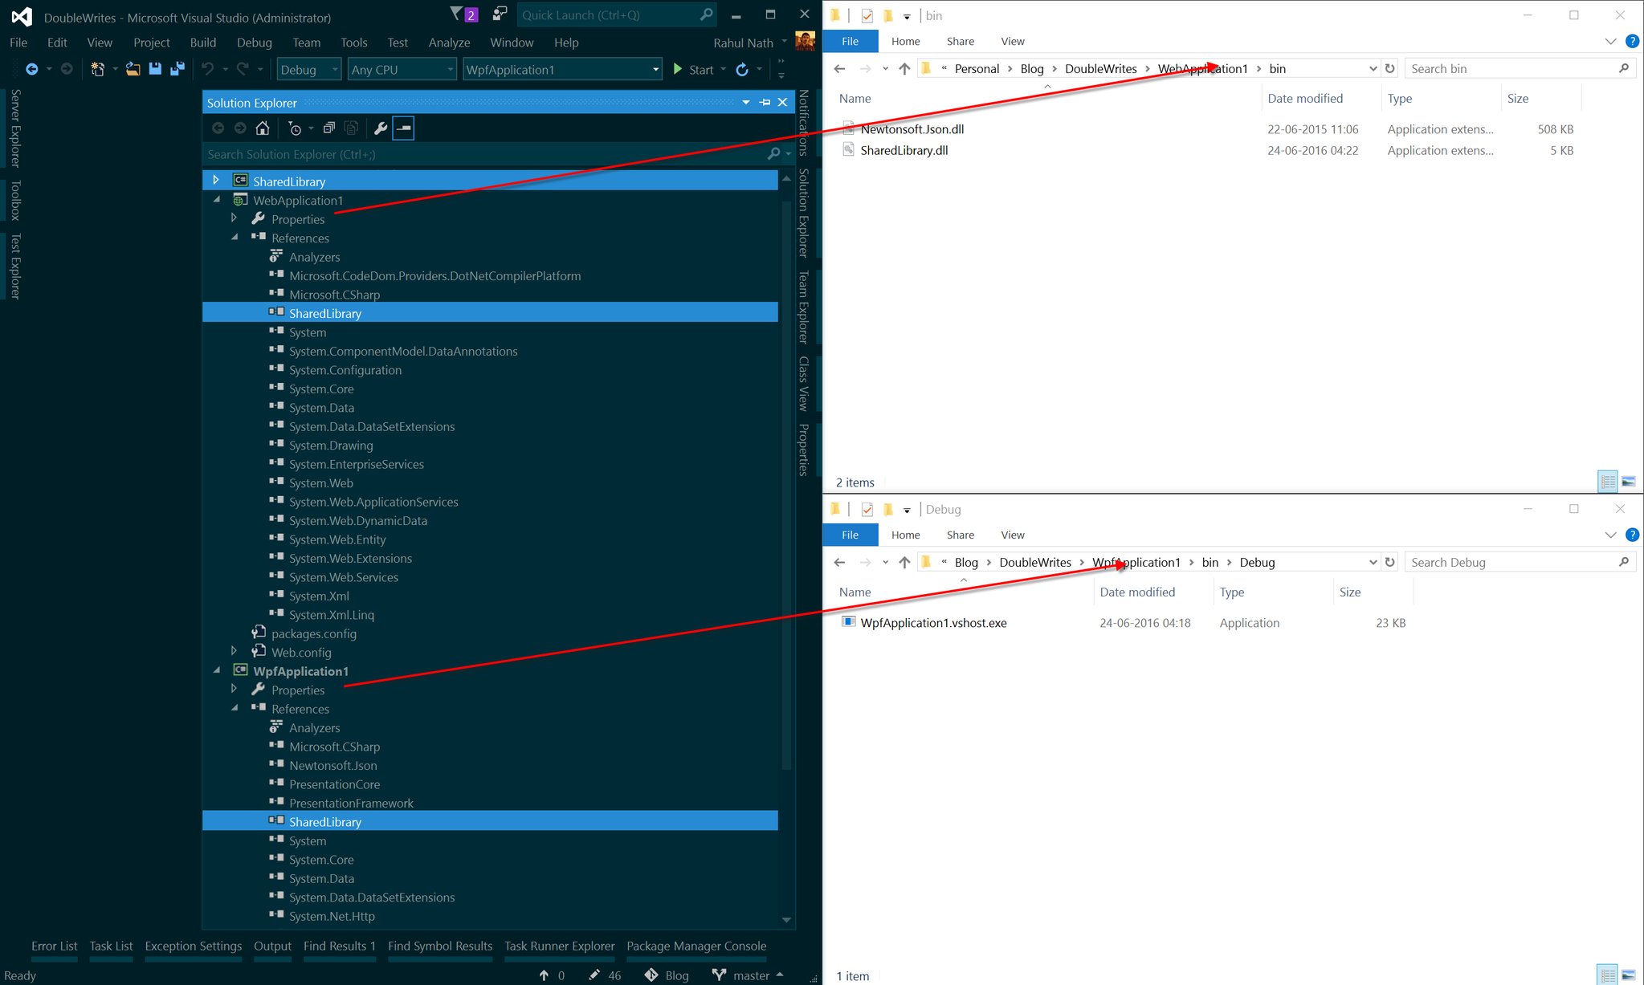1644x985 pixels.
Task: Click the Pending Changes Filter icon
Action: [x=295, y=128]
